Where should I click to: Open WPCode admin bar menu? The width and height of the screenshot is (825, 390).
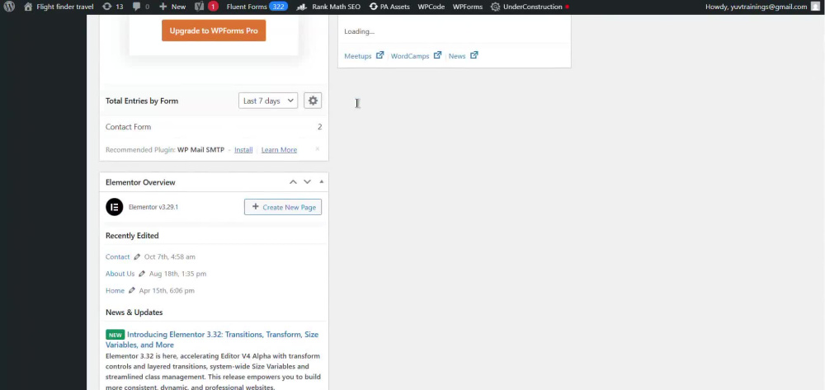431,7
